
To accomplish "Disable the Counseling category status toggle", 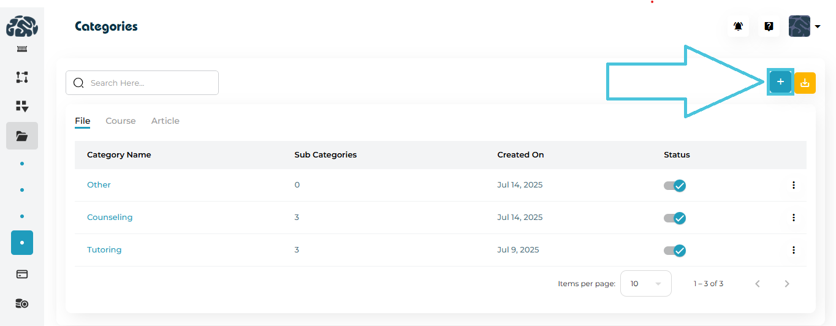I will (675, 218).
